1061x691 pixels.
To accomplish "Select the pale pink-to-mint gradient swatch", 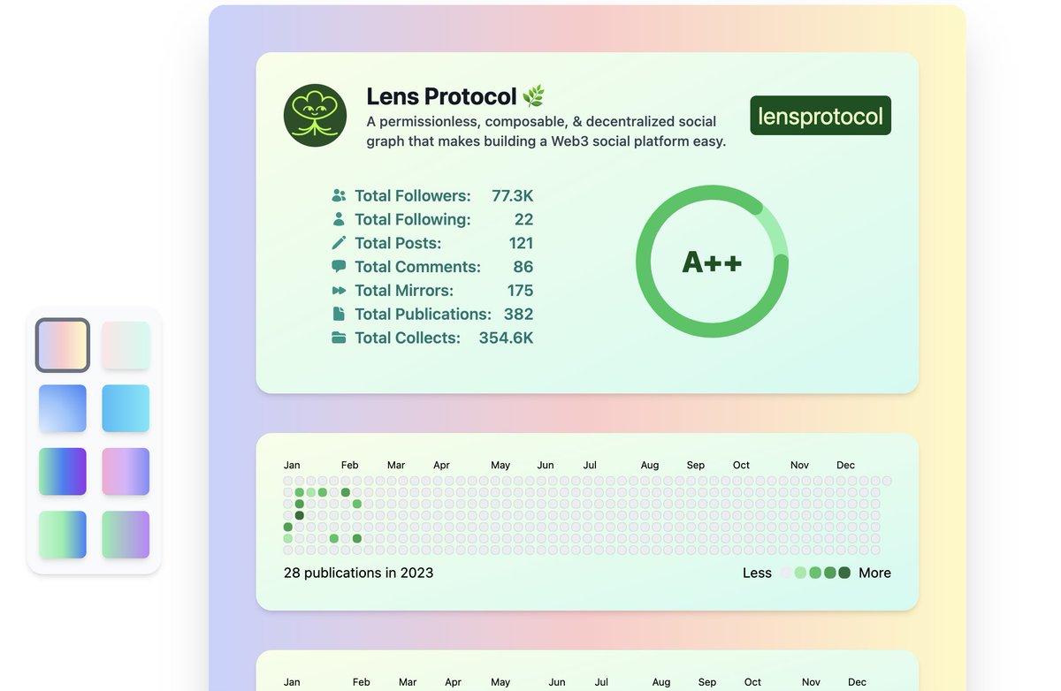I will coord(126,345).
